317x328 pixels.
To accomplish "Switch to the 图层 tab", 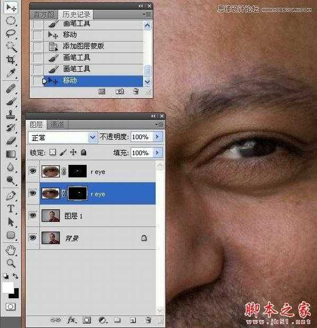I will [36, 125].
